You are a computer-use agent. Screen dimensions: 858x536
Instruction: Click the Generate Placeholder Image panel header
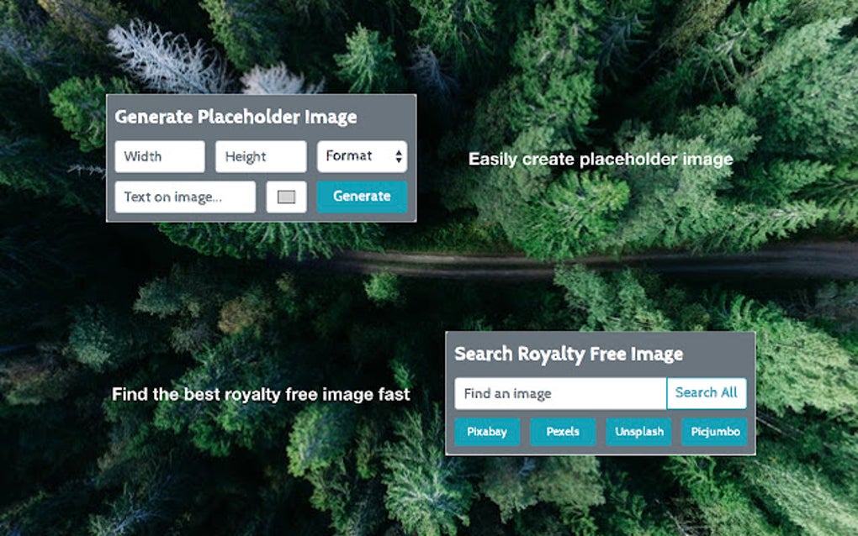tap(236, 118)
